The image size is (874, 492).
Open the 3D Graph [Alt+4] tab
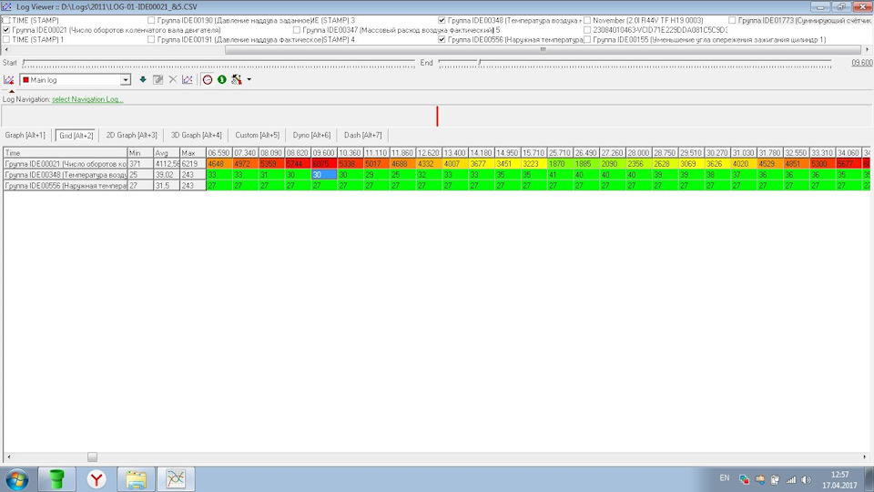[197, 135]
